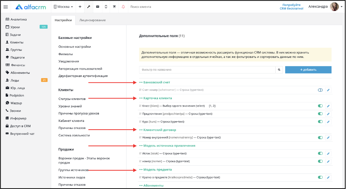Edit the Исток field with pencil icon
This screenshot has height=189, width=346.
click(x=328, y=153)
